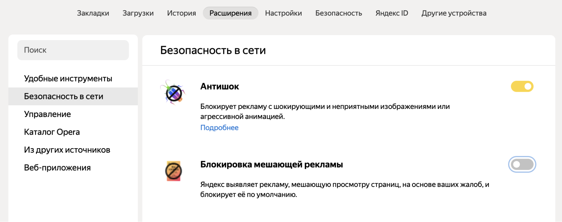Open Управление sidebar section

48,114
